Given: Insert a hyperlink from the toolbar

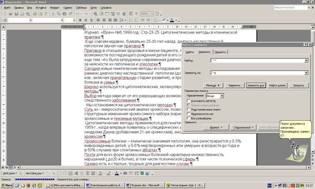Looking at the screenshot, I should click(95, 14).
